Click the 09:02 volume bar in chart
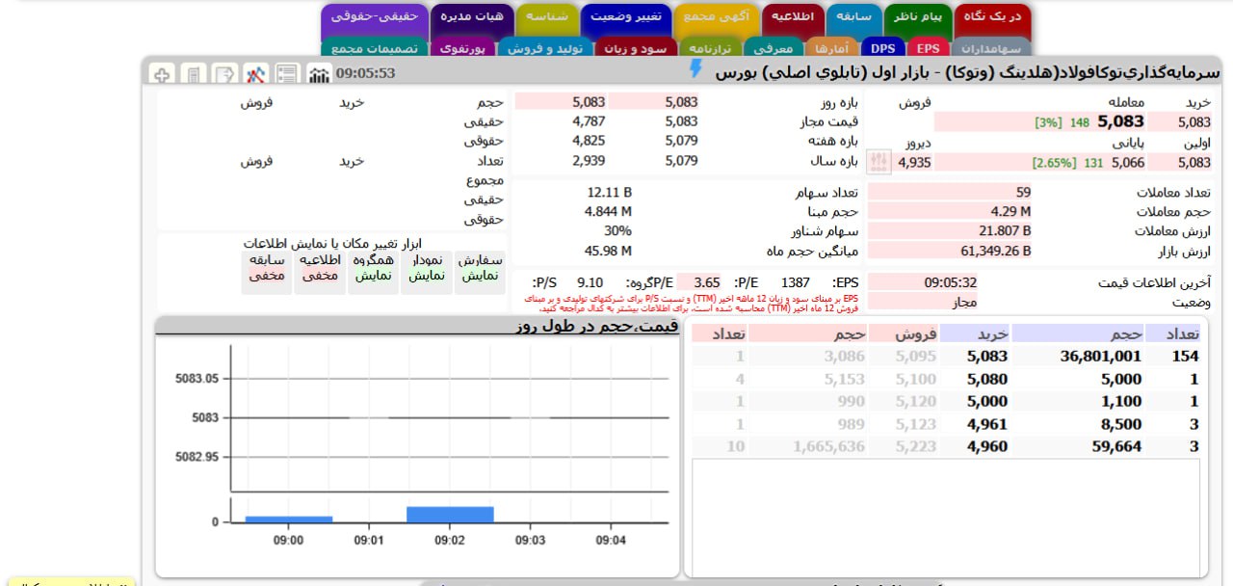The width and height of the screenshot is (1233, 586). [x=451, y=515]
